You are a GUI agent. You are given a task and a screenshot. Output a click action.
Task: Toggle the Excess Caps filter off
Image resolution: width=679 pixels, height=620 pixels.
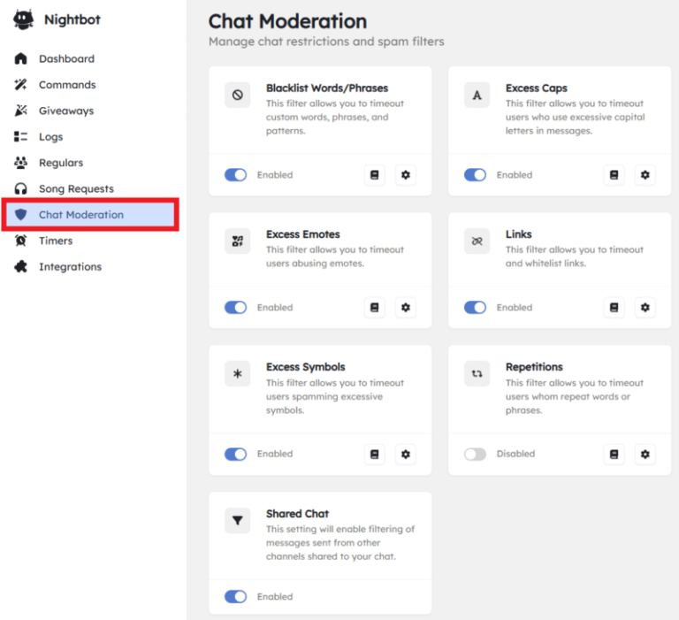(475, 175)
